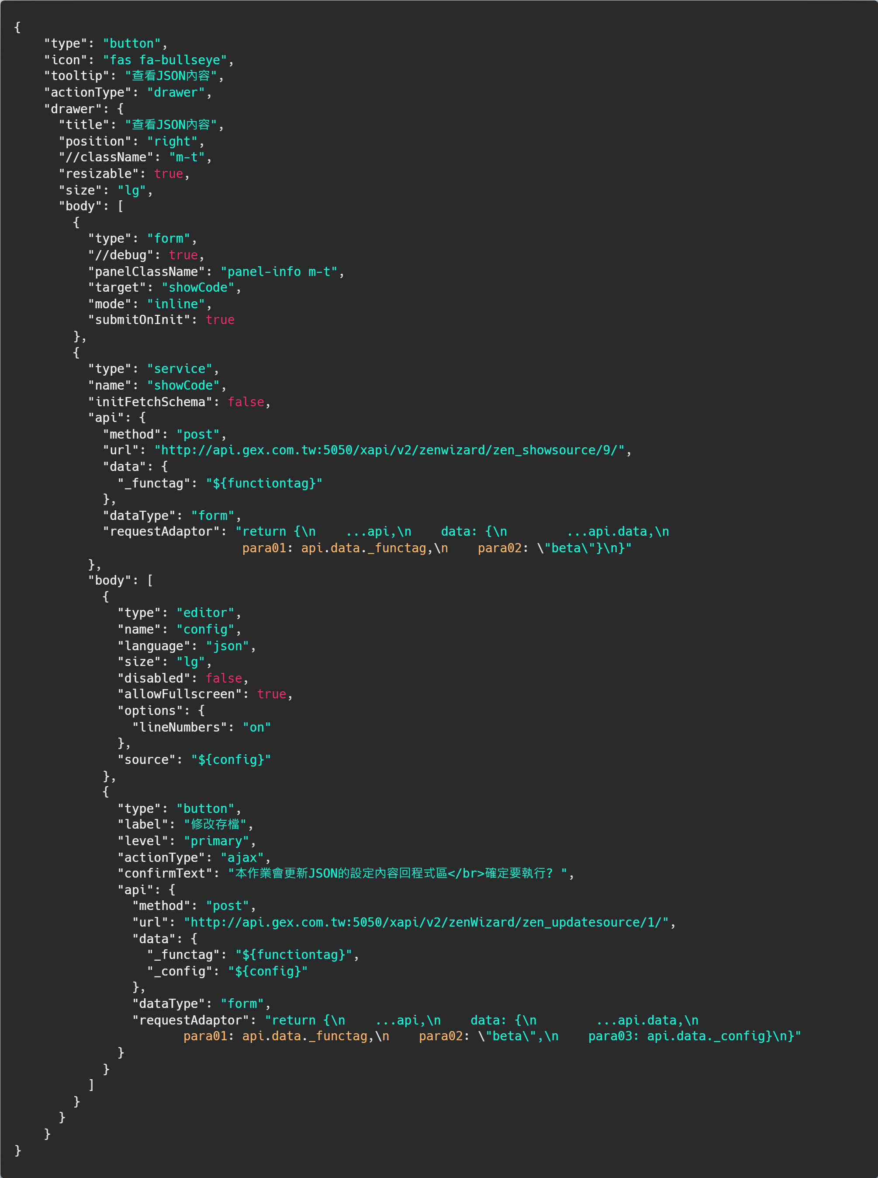The width and height of the screenshot is (878, 1178).
Task: Select the "drawer" actionType value
Action: tap(176, 92)
